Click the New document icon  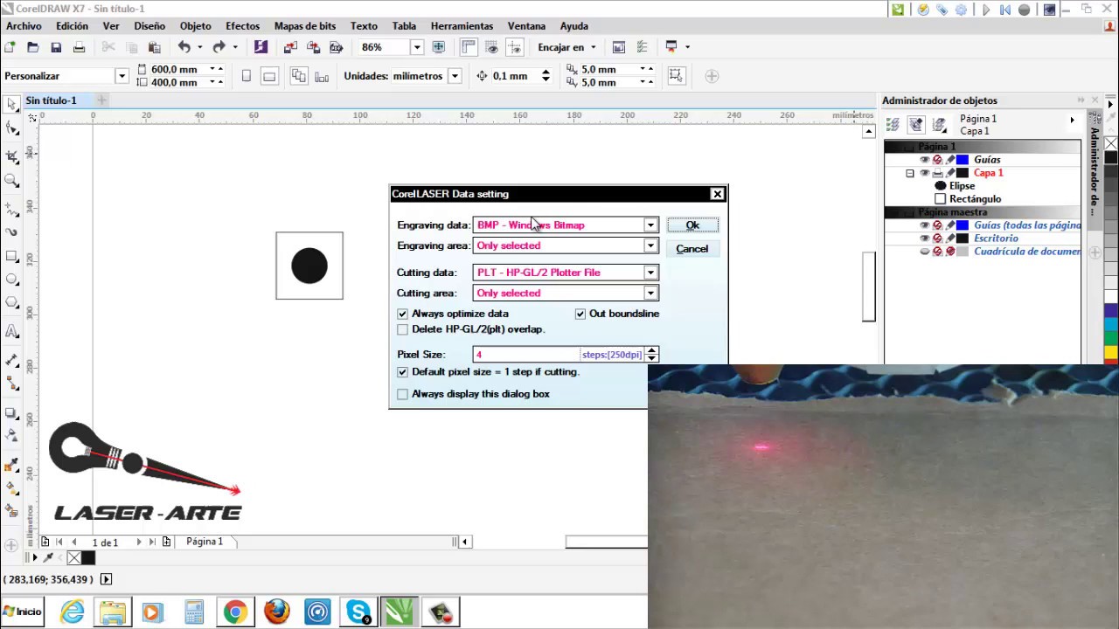[11, 47]
